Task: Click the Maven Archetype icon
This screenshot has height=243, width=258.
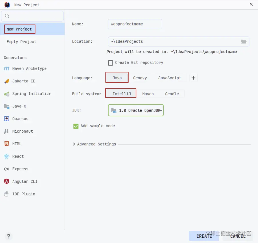Action: point(7,68)
